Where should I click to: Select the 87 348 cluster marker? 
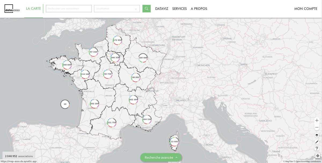pos(93,52)
